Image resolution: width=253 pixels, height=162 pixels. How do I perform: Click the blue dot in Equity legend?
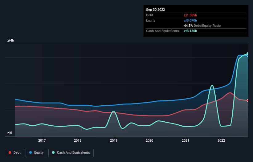pos(30,152)
